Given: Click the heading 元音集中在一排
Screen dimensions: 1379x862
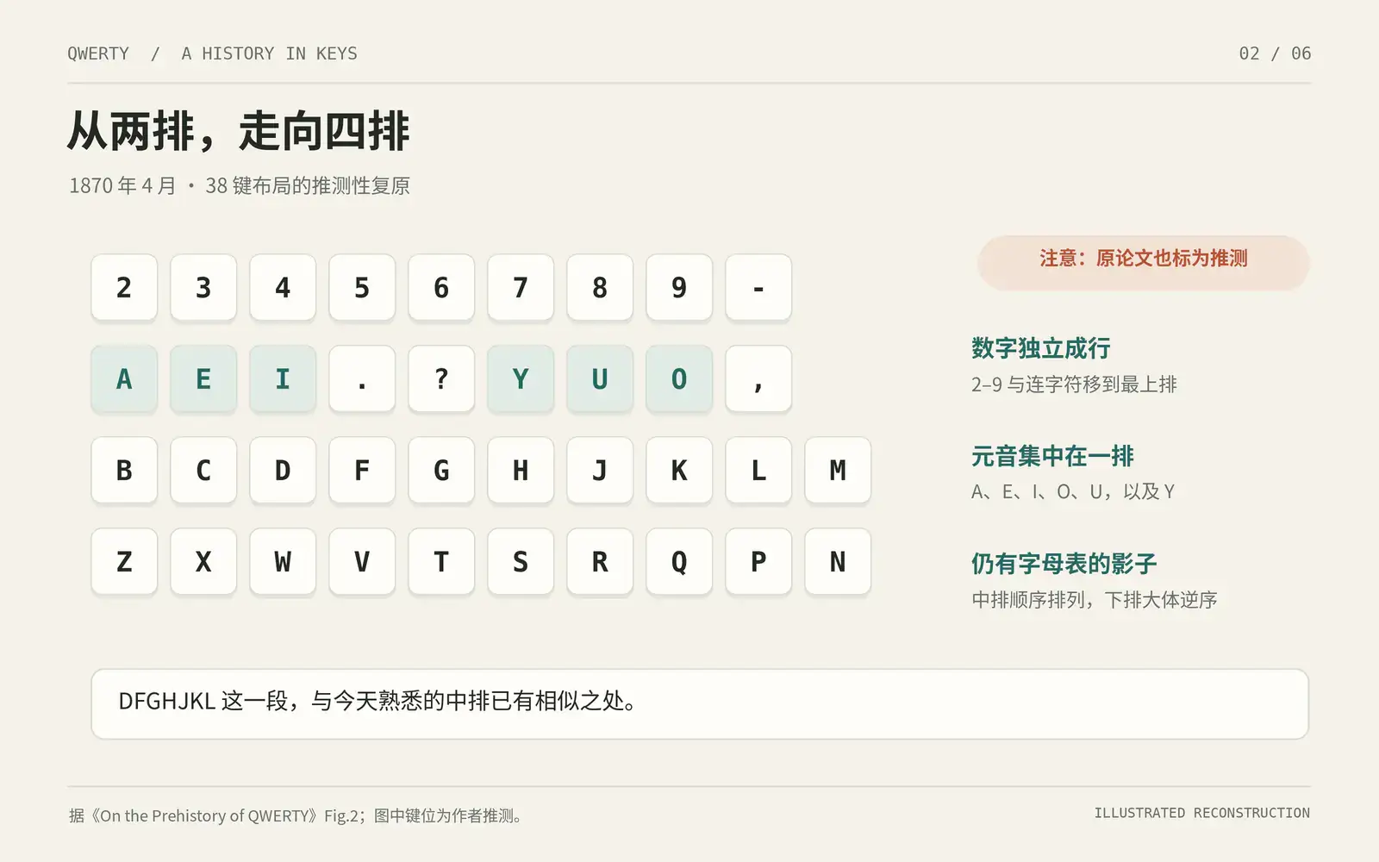Looking at the screenshot, I should pyautogui.click(x=1052, y=456).
